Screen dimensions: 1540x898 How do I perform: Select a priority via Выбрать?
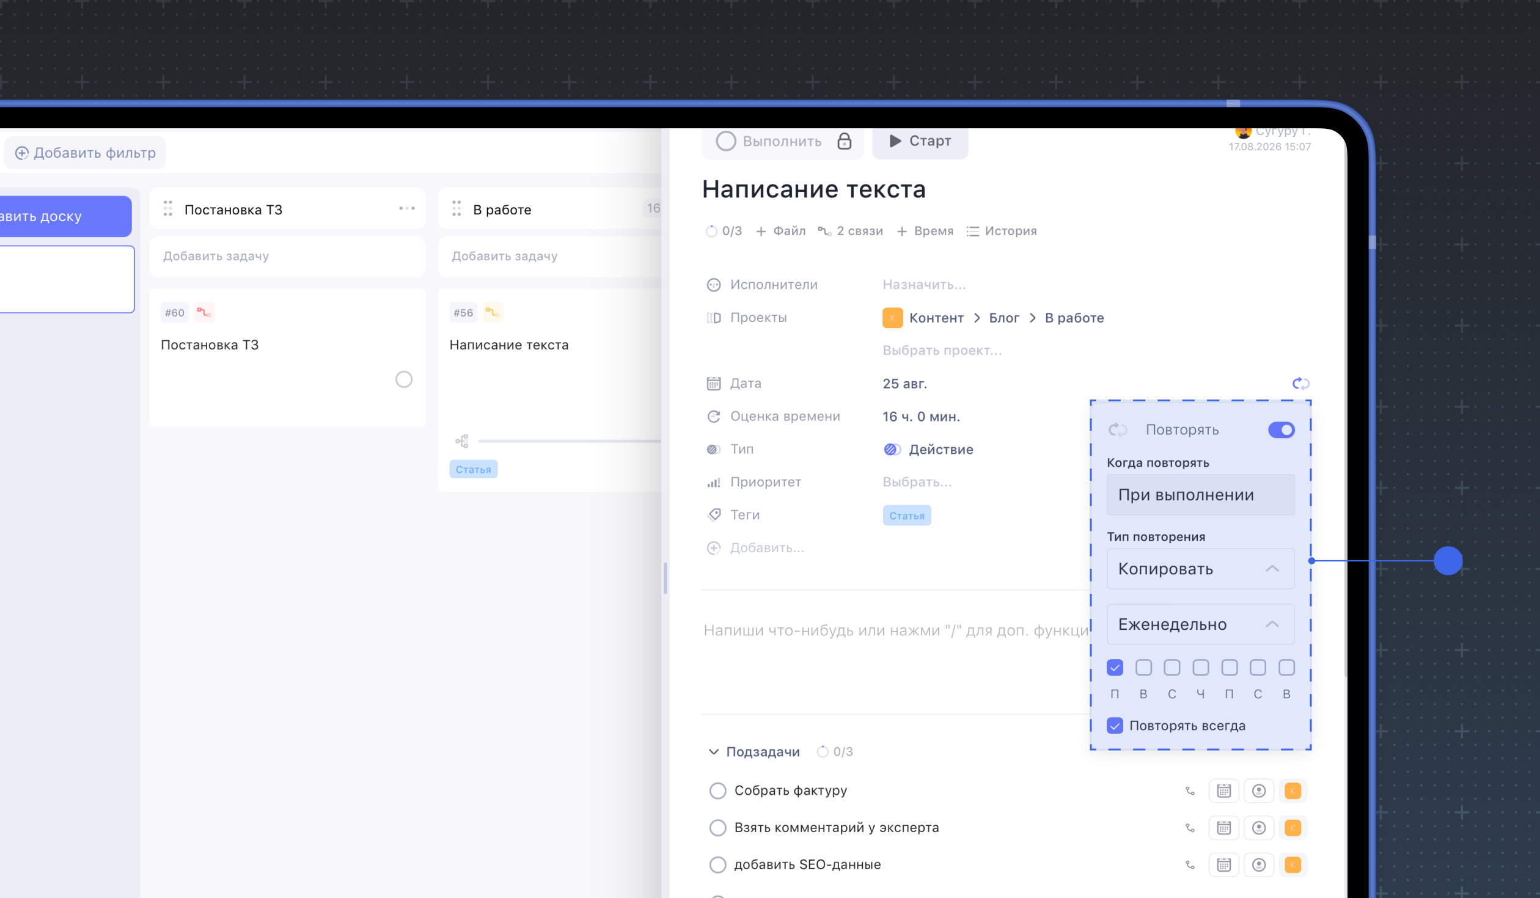917,482
